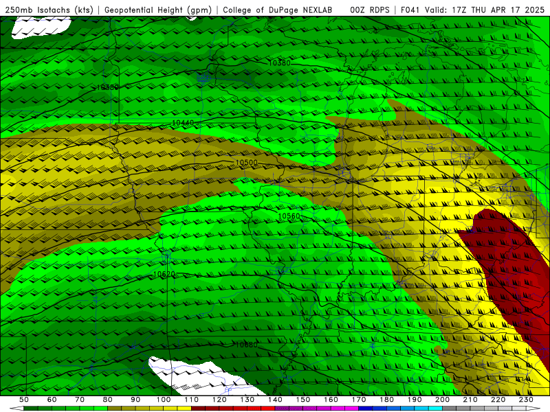The image size is (550, 412).
Task: Pick the bright yellow swatch just before 110
Action: pyautogui.click(x=184, y=409)
